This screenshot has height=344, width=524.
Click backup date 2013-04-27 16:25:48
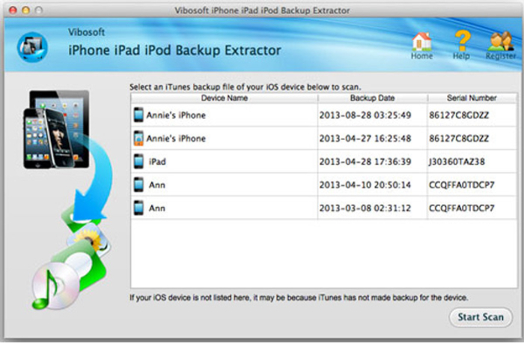pyautogui.click(x=365, y=138)
